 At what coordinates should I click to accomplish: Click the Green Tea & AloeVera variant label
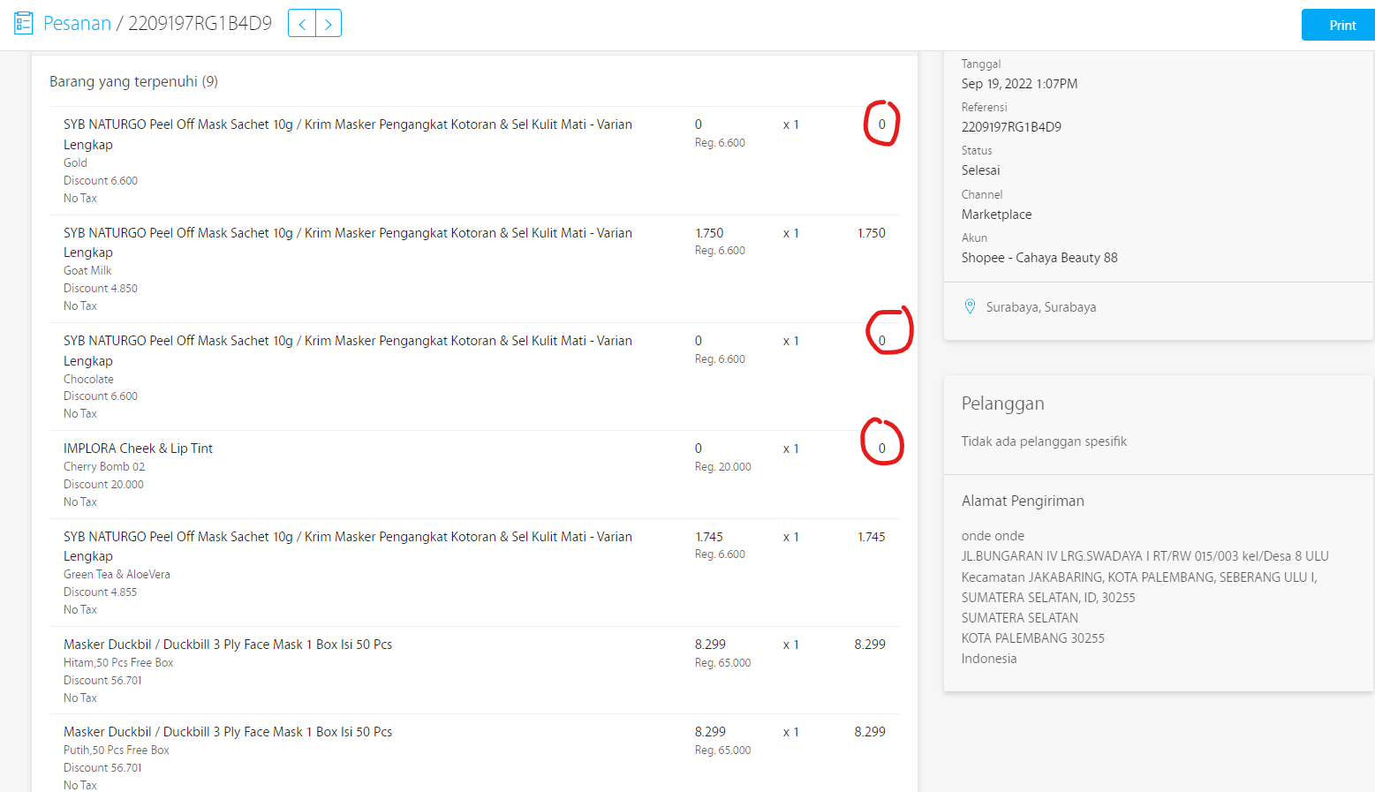click(117, 574)
